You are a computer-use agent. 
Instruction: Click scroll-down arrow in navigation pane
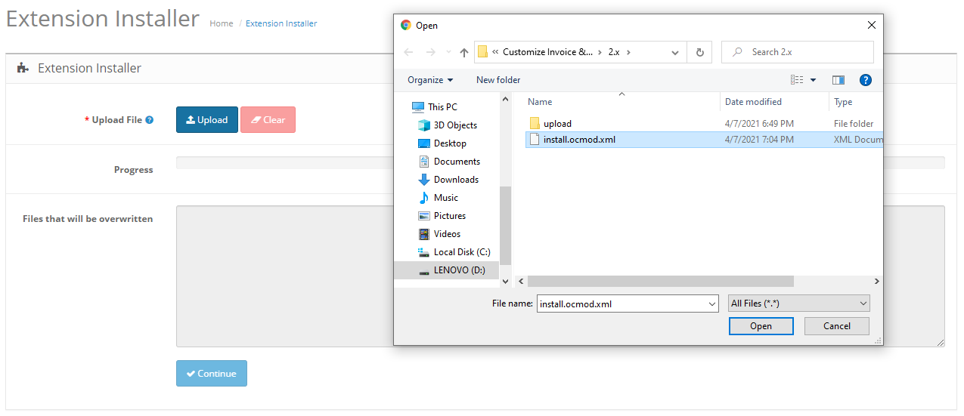point(506,281)
